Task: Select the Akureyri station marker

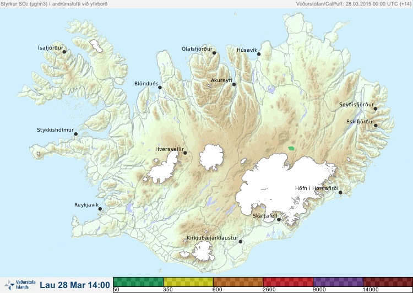Action: [x=234, y=84]
